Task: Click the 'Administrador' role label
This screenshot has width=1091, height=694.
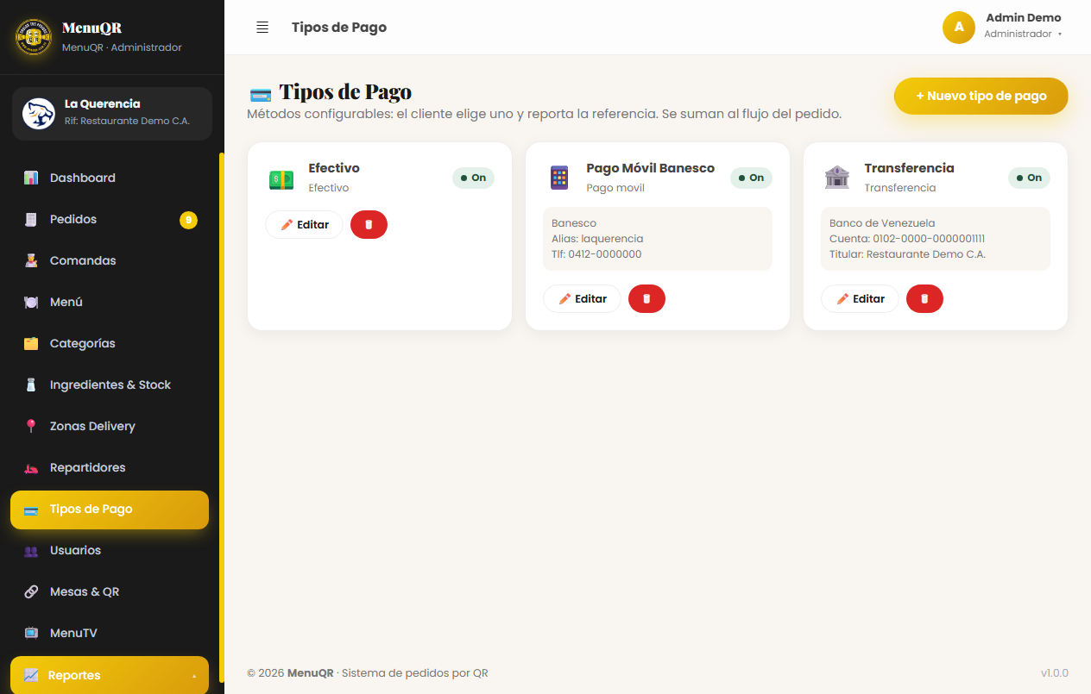Action: 1018,34
